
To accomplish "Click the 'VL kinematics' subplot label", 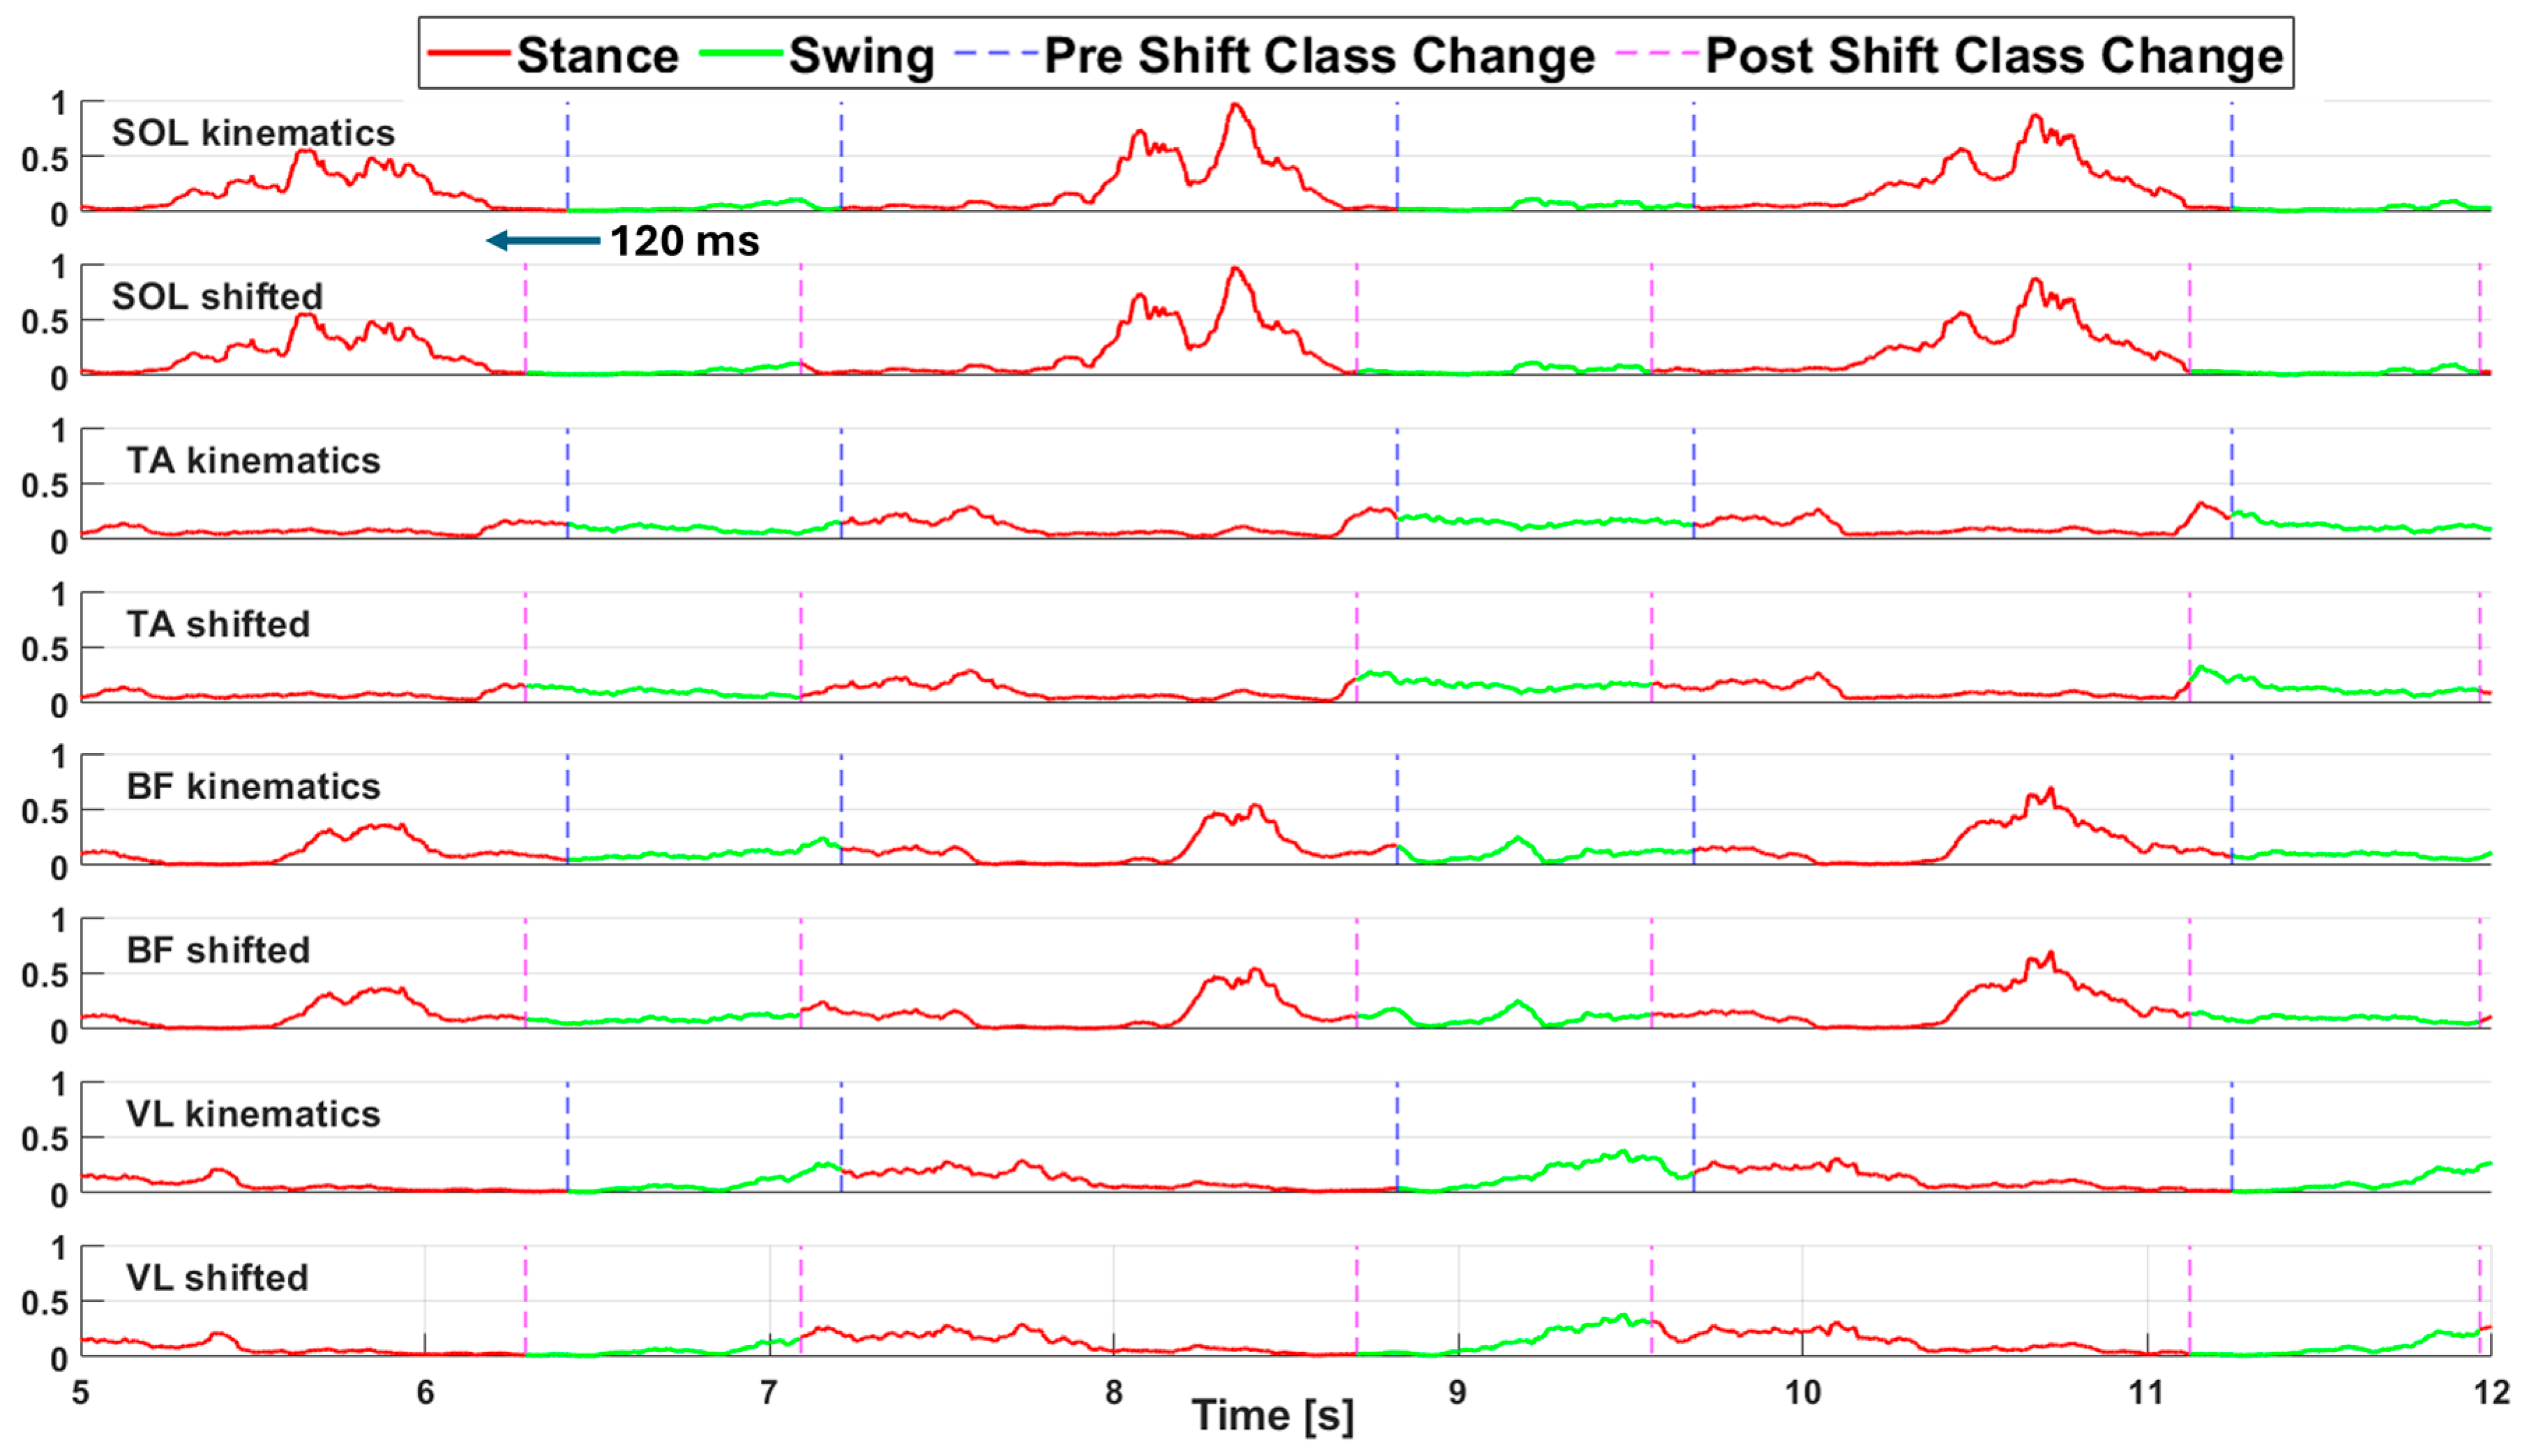I will [253, 1115].
